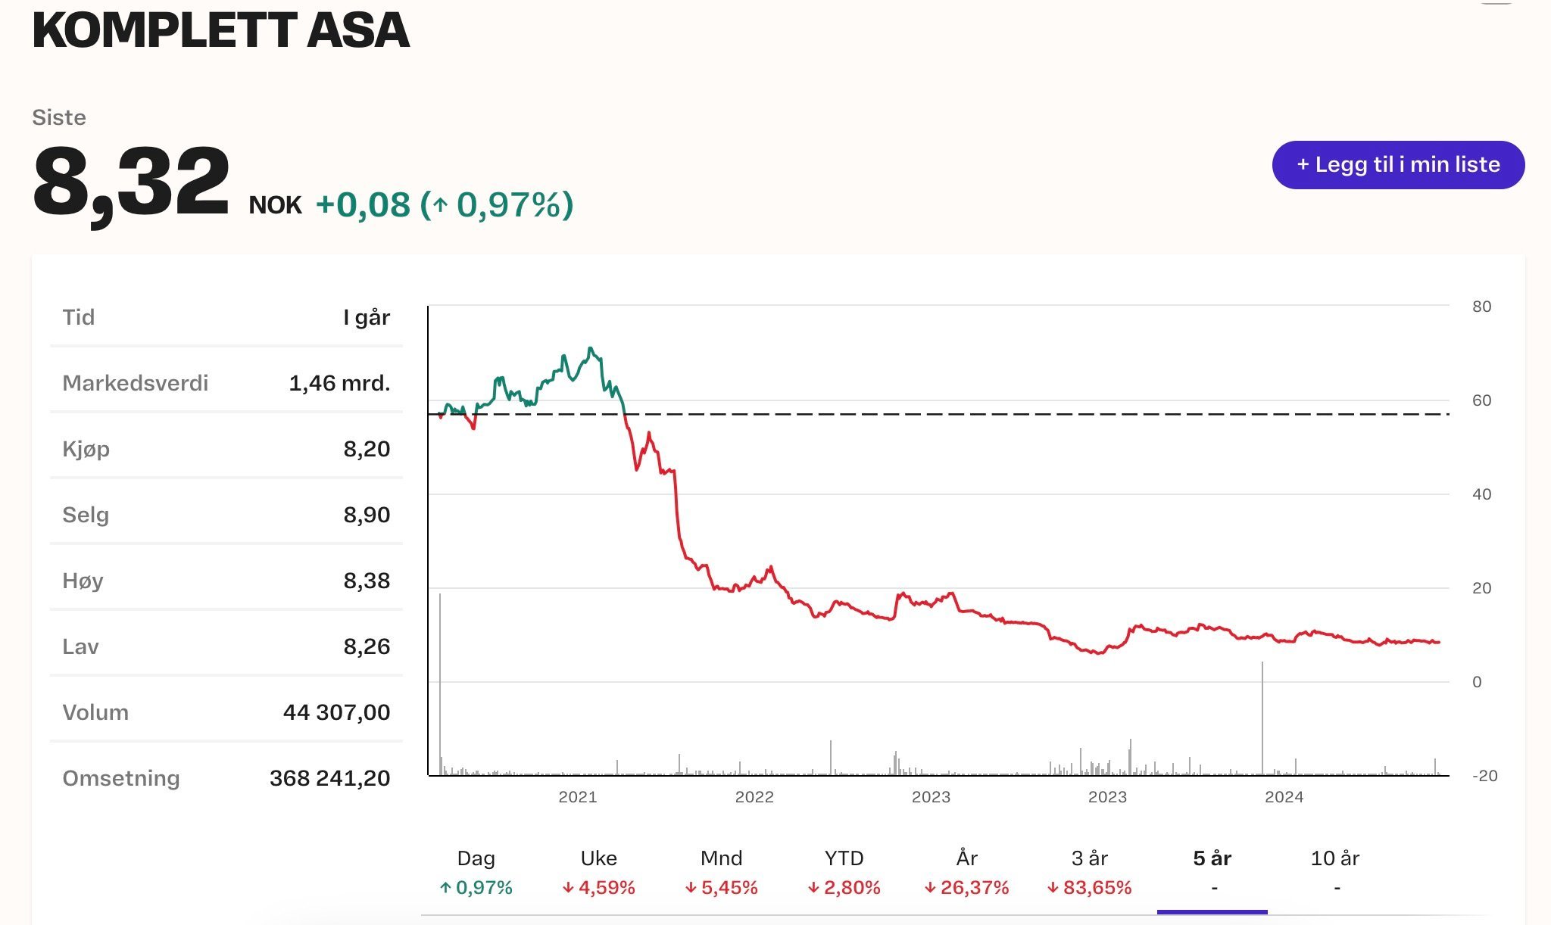Image resolution: width=1551 pixels, height=925 pixels.
Task: Click the green price peak on chart
Action: [590, 349]
